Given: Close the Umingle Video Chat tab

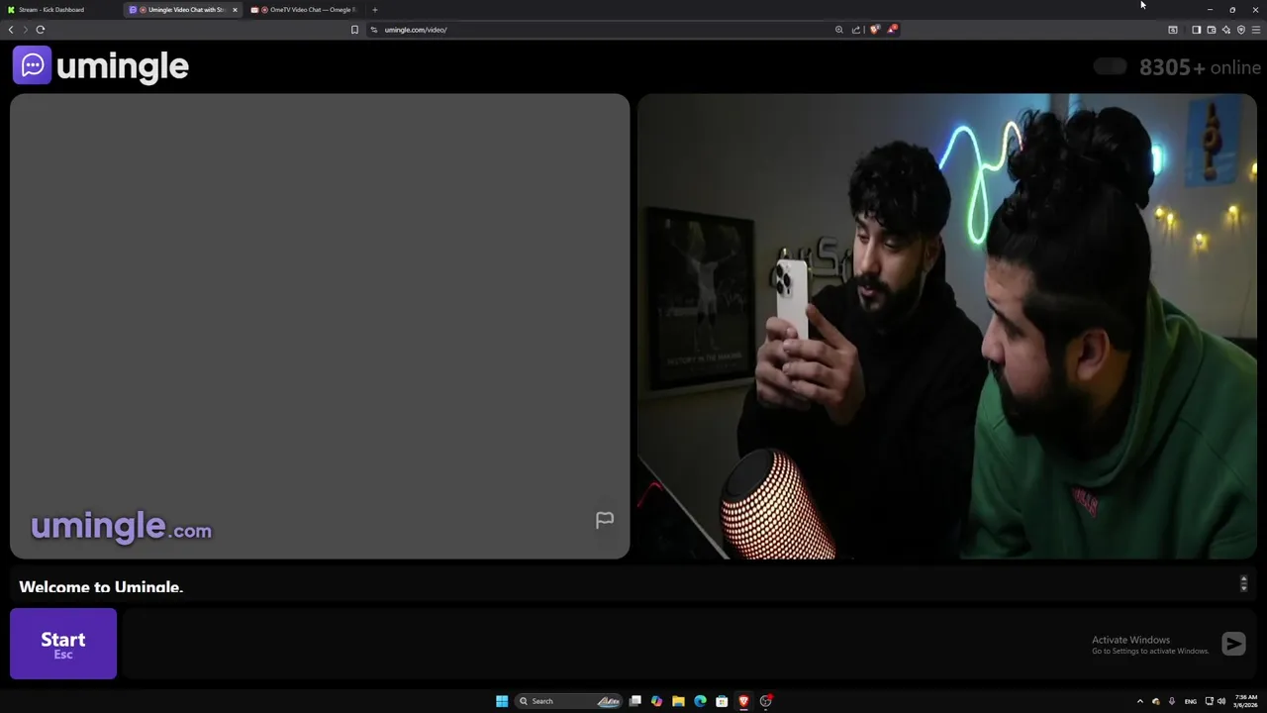Looking at the screenshot, I should [235, 10].
